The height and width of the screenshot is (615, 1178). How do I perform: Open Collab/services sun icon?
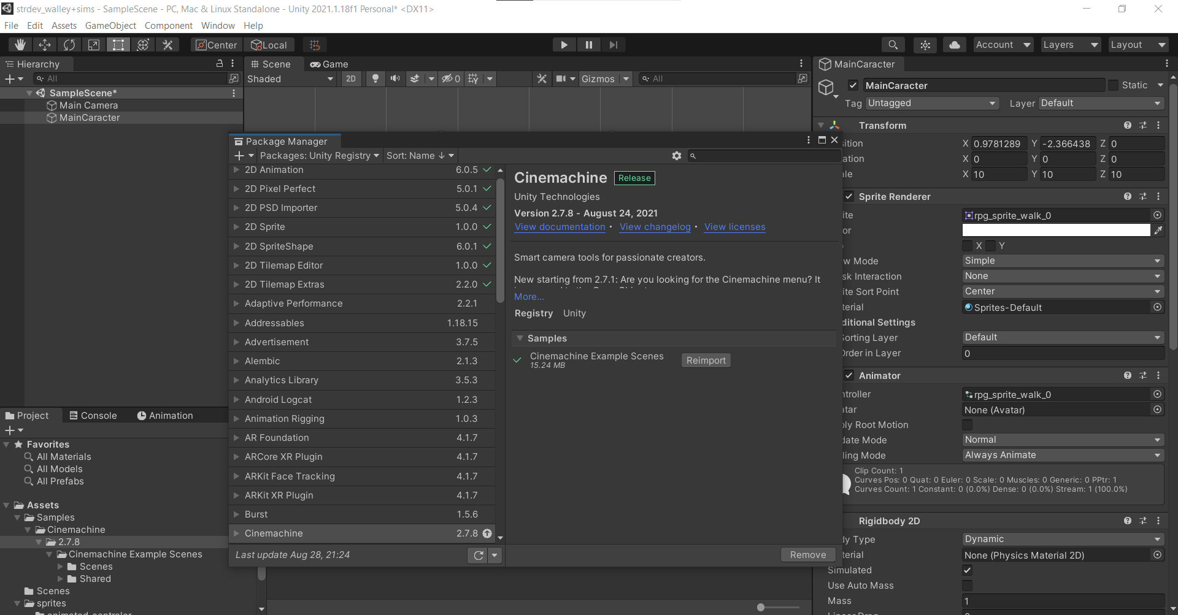pyautogui.click(x=925, y=45)
